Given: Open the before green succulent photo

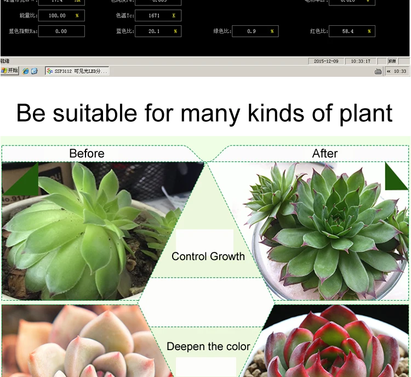Looking at the screenshot, I should [x=87, y=231].
